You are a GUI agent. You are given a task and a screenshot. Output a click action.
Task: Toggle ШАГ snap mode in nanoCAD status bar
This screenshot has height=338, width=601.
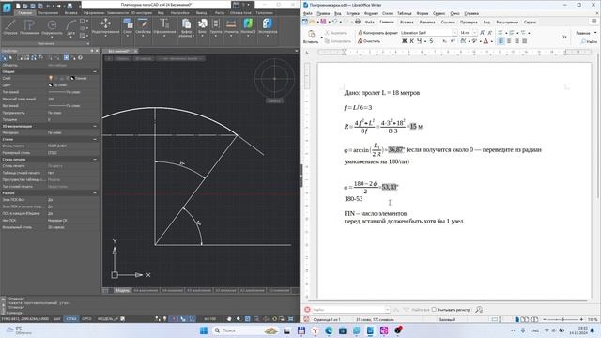click(56, 319)
